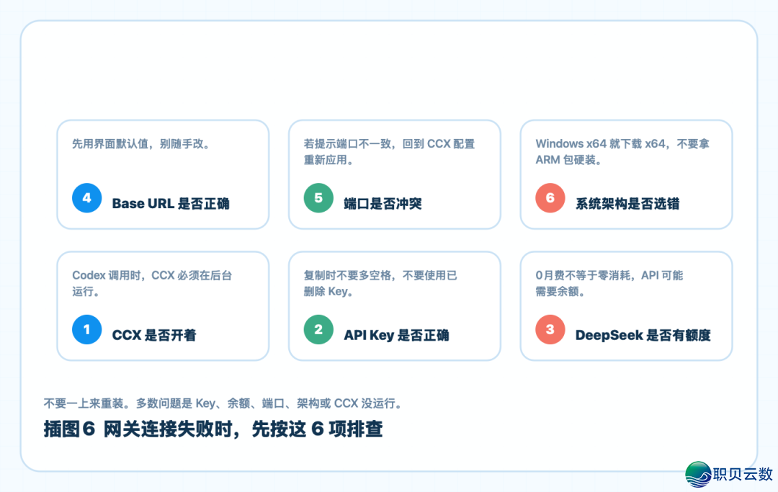Click the red number 6 circle badge
Screen dimensions: 778x492
tap(550, 198)
